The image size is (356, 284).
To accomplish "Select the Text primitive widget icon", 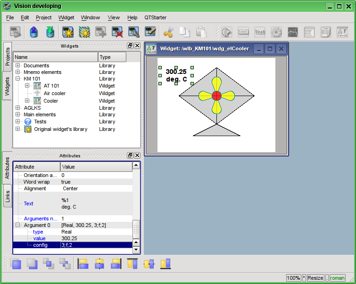I will pyautogui.click(x=260, y=32).
